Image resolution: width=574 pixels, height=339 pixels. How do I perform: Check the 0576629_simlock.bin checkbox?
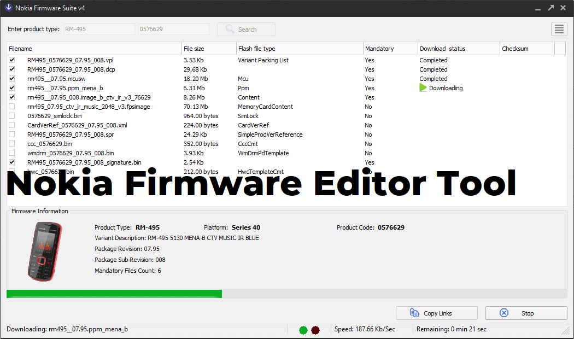(11, 116)
